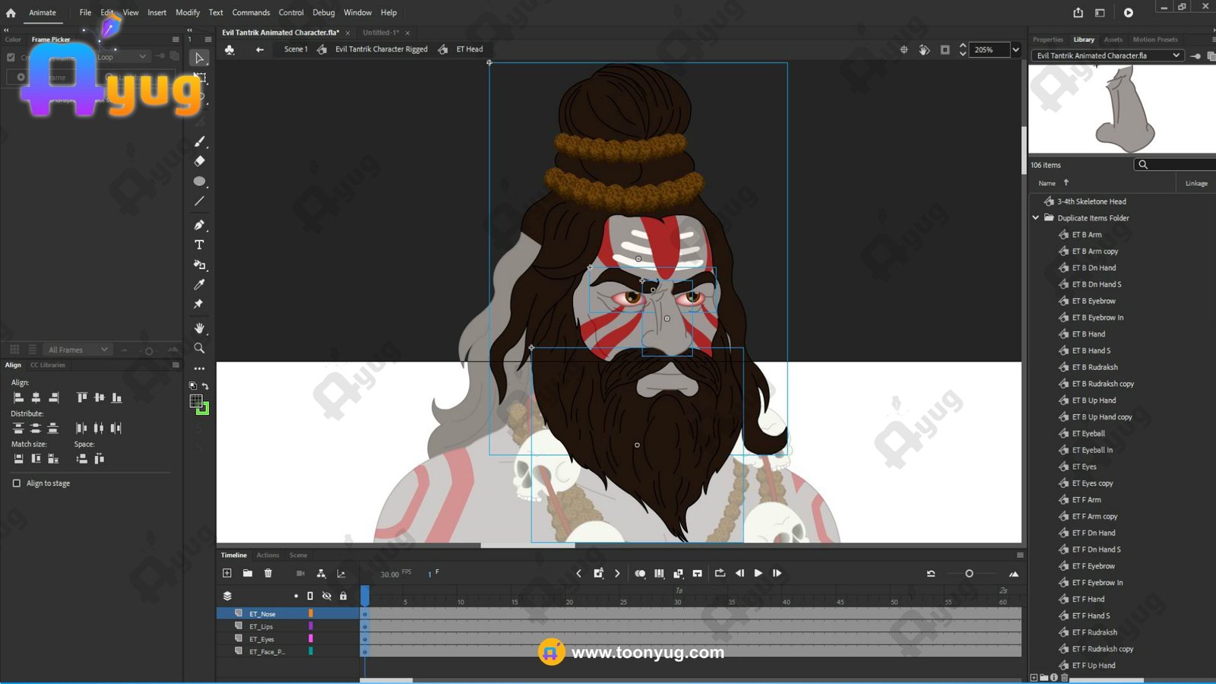Select the Text tool in toolbar
1216x684 pixels.
[199, 245]
